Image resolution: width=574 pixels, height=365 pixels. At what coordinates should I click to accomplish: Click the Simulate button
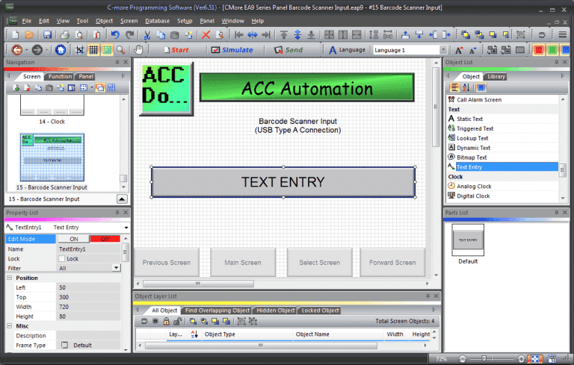(x=232, y=50)
